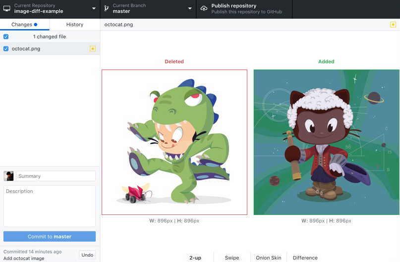This screenshot has width=400, height=262.
Task: Select the Onion Skin diff view
Action: click(x=268, y=258)
